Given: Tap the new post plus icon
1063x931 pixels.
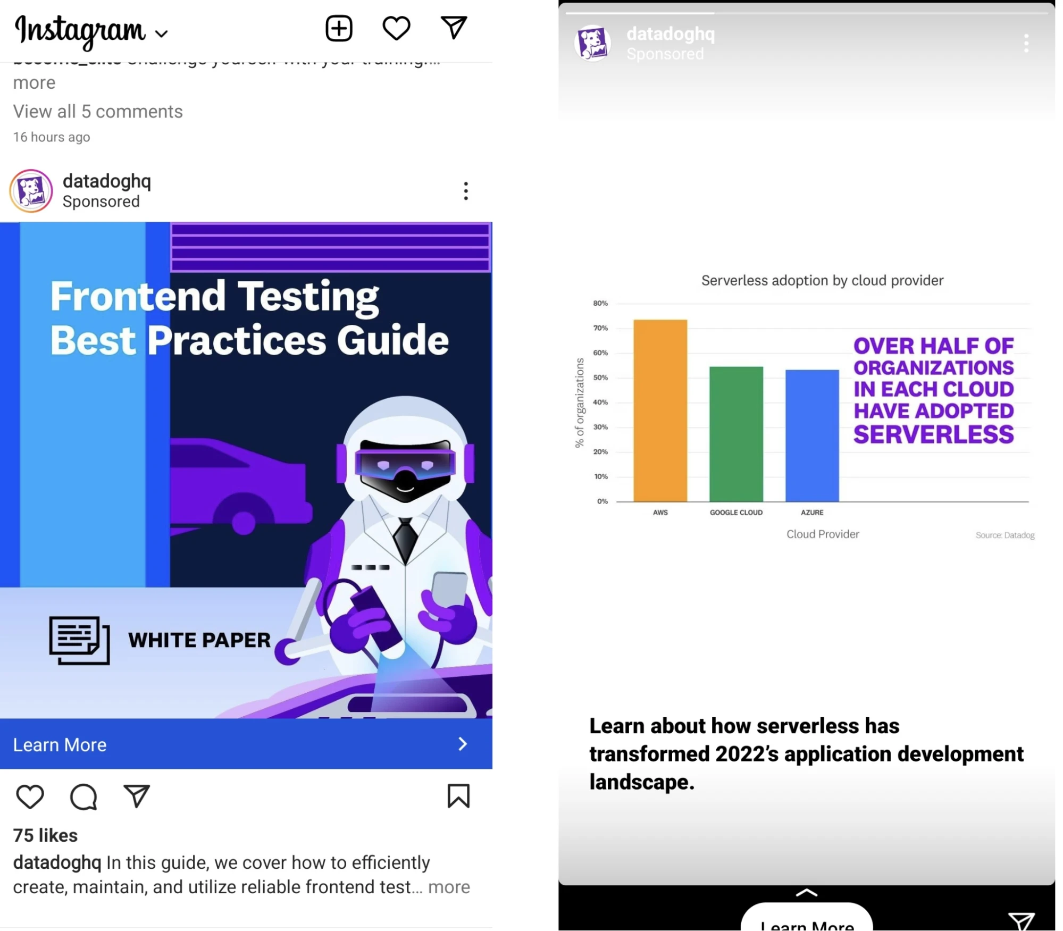Looking at the screenshot, I should coord(339,28).
